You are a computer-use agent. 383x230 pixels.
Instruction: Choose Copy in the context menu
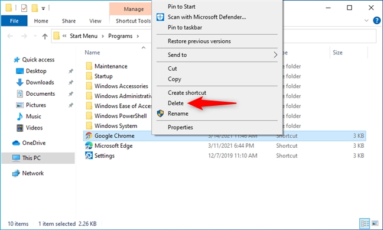(x=174, y=79)
